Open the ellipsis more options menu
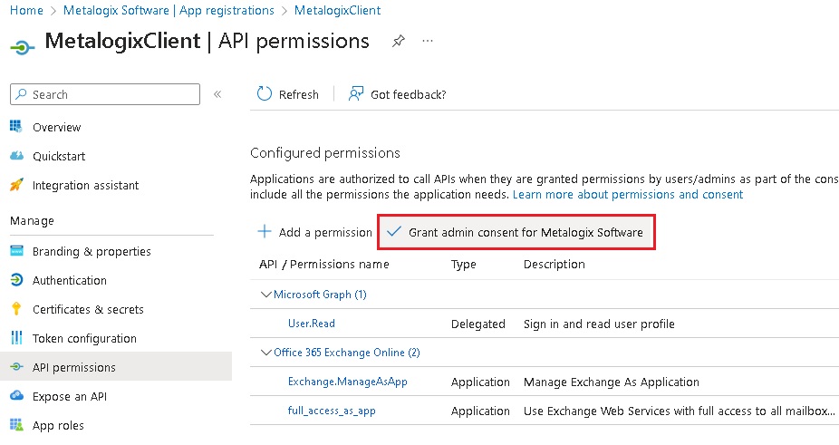 [x=428, y=42]
